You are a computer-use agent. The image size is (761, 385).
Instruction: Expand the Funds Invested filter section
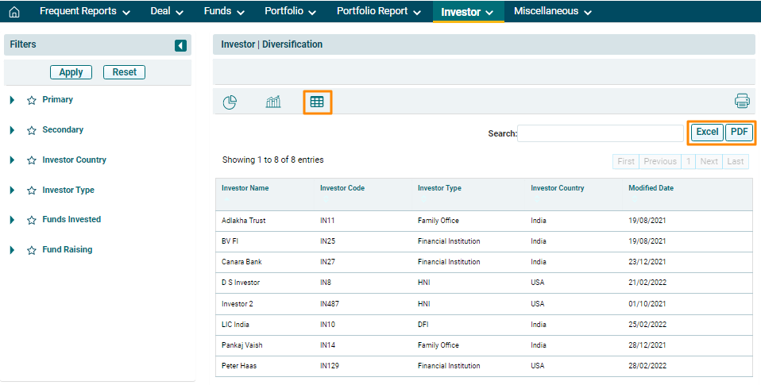pos(13,220)
